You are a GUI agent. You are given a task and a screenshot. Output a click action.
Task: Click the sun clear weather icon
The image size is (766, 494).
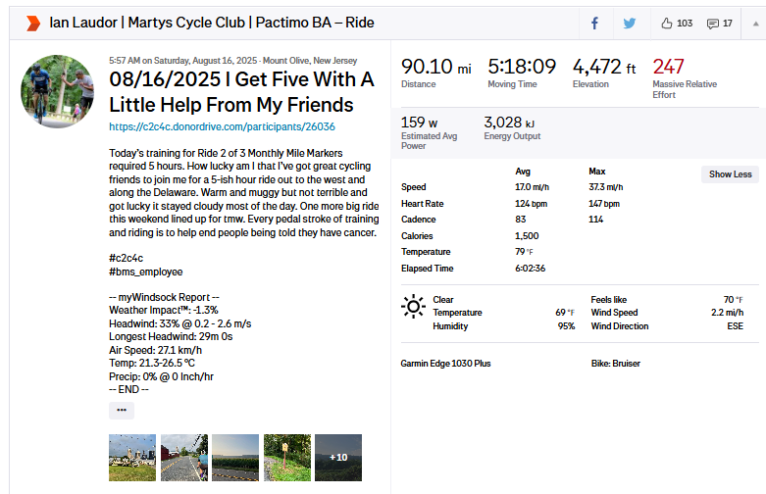tap(413, 307)
